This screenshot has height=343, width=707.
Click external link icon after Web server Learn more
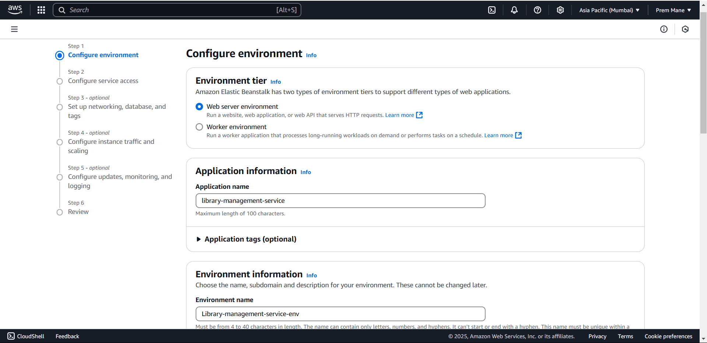(419, 115)
